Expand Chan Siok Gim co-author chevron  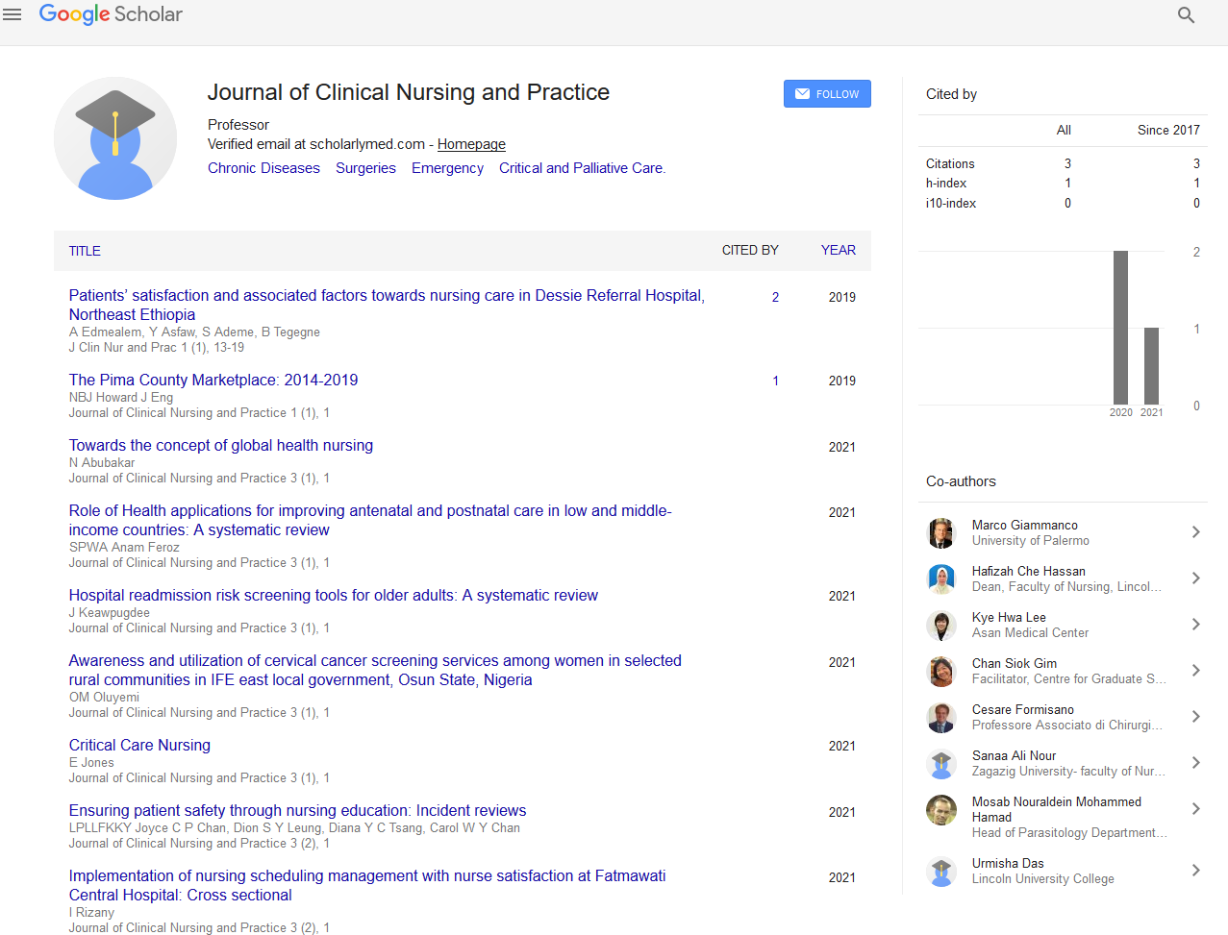tap(1195, 671)
